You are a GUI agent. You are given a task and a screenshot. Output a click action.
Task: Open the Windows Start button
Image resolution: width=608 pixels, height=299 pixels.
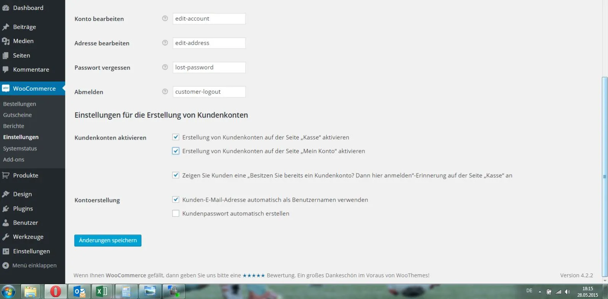click(8, 292)
